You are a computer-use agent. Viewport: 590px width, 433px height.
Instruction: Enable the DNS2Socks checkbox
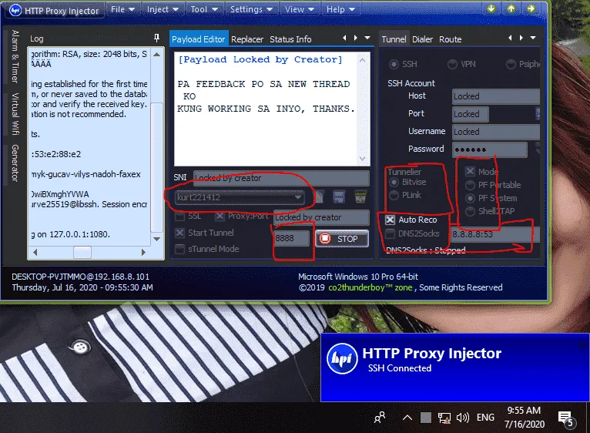(391, 233)
